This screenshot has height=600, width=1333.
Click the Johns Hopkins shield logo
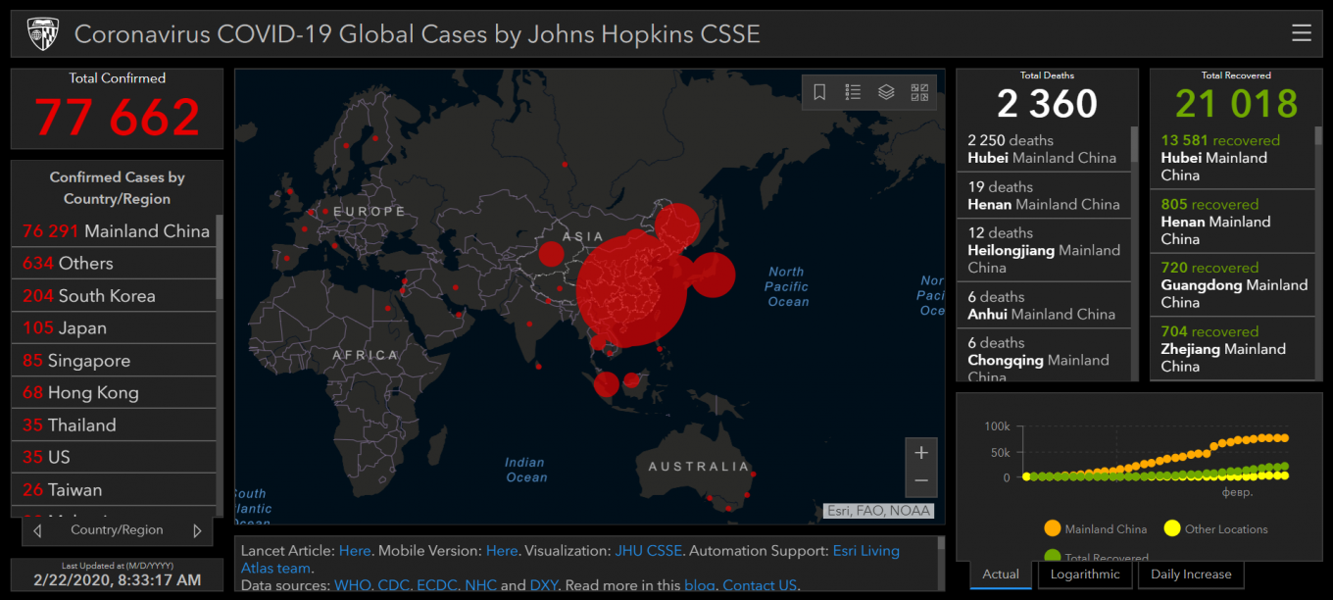coord(43,33)
